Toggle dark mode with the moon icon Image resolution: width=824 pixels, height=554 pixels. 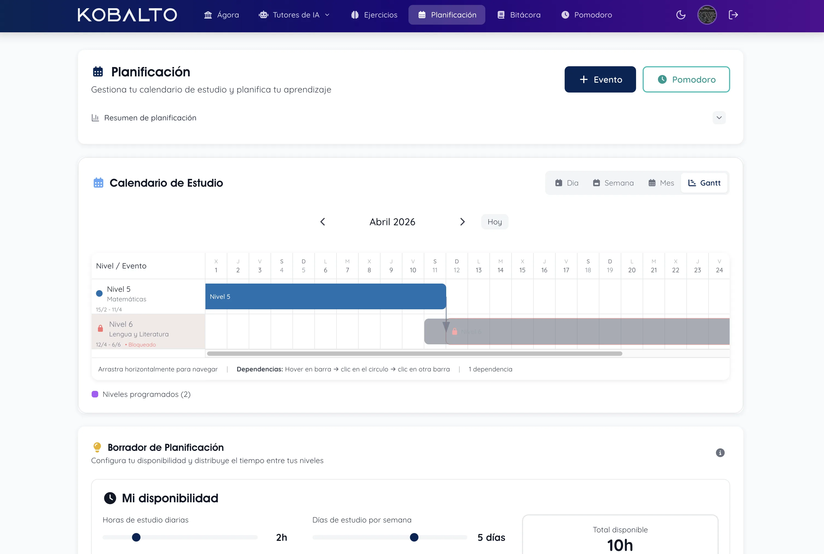(681, 15)
